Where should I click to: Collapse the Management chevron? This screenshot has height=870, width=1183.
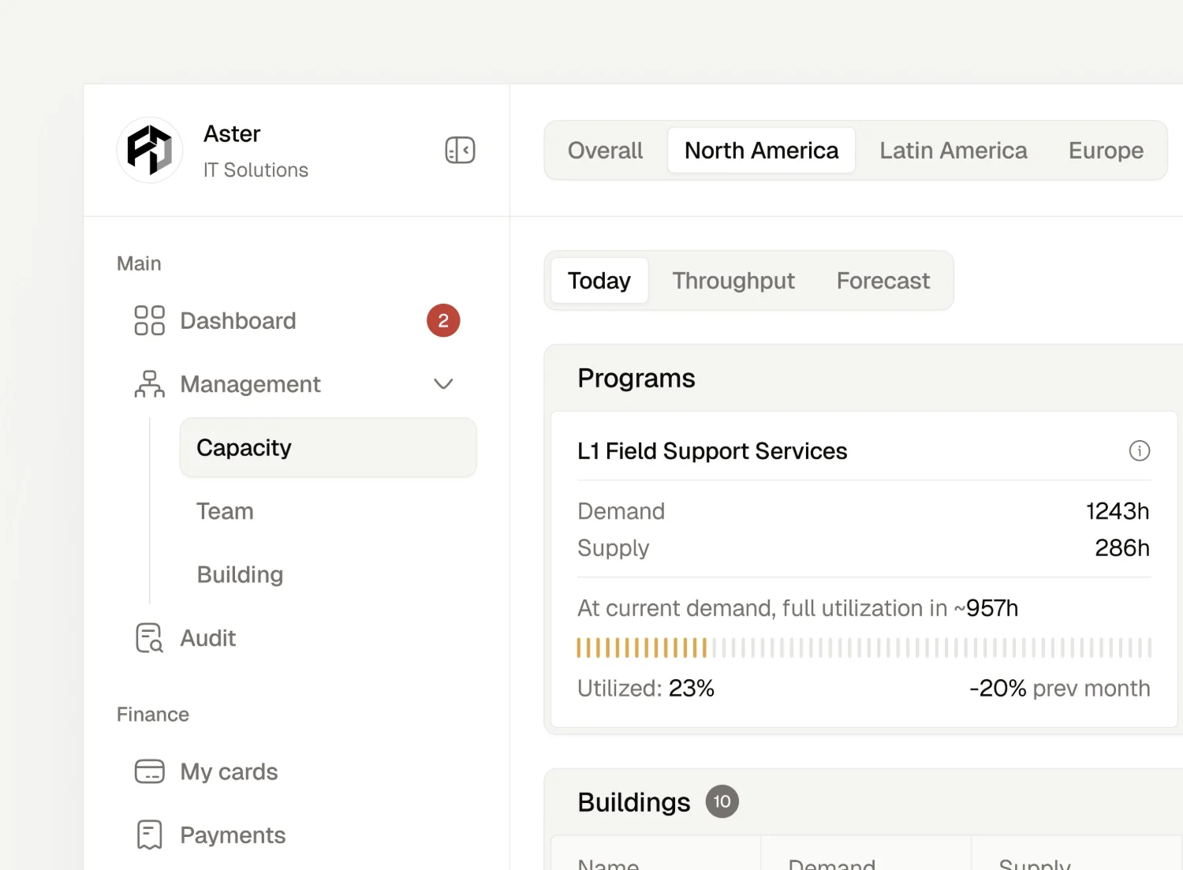point(443,384)
